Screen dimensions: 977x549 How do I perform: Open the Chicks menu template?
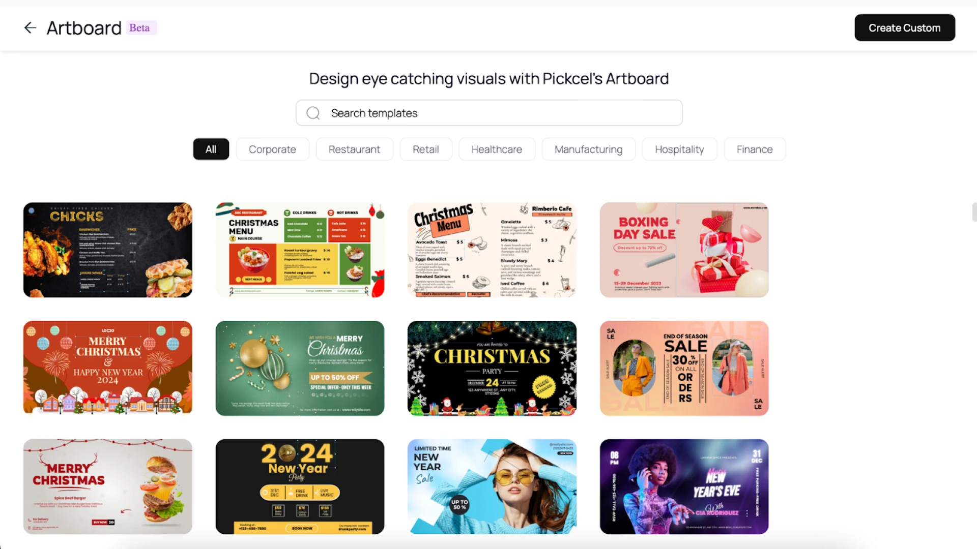click(108, 250)
